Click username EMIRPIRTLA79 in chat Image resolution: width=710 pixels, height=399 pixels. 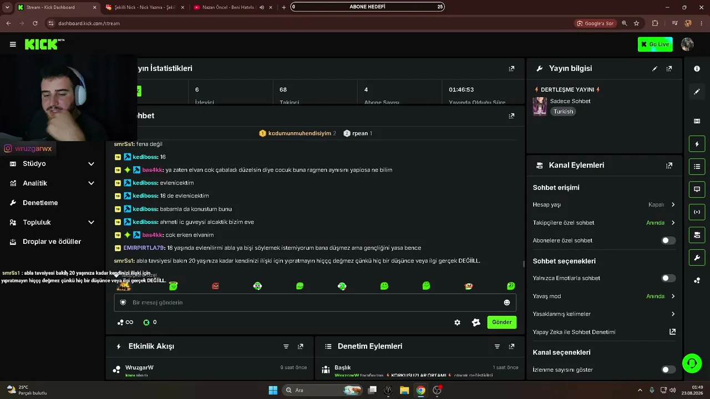144,248
